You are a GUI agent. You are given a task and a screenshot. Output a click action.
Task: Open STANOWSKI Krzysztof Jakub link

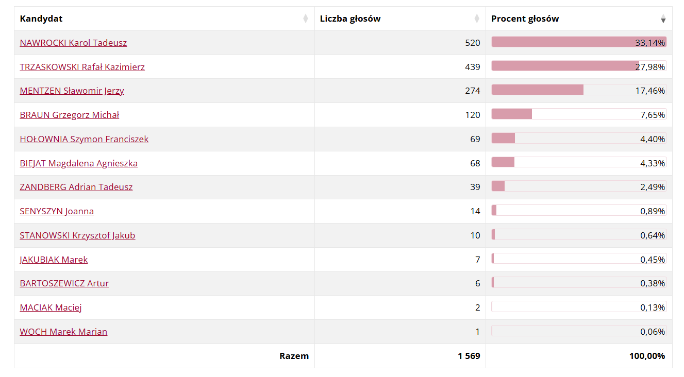tap(77, 235)
